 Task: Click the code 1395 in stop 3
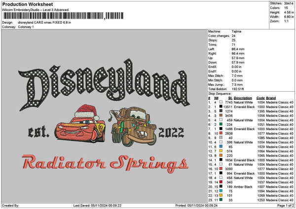[261, 111]
